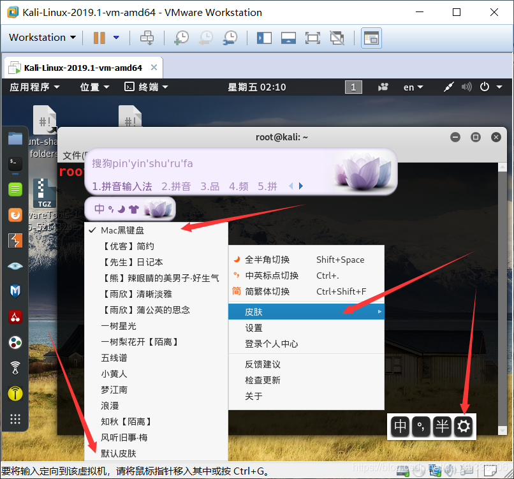The height and width of the screenshot is (479, 514).
Task: Launch Terminal from the Kali dock
Action: tap(15, 164)
